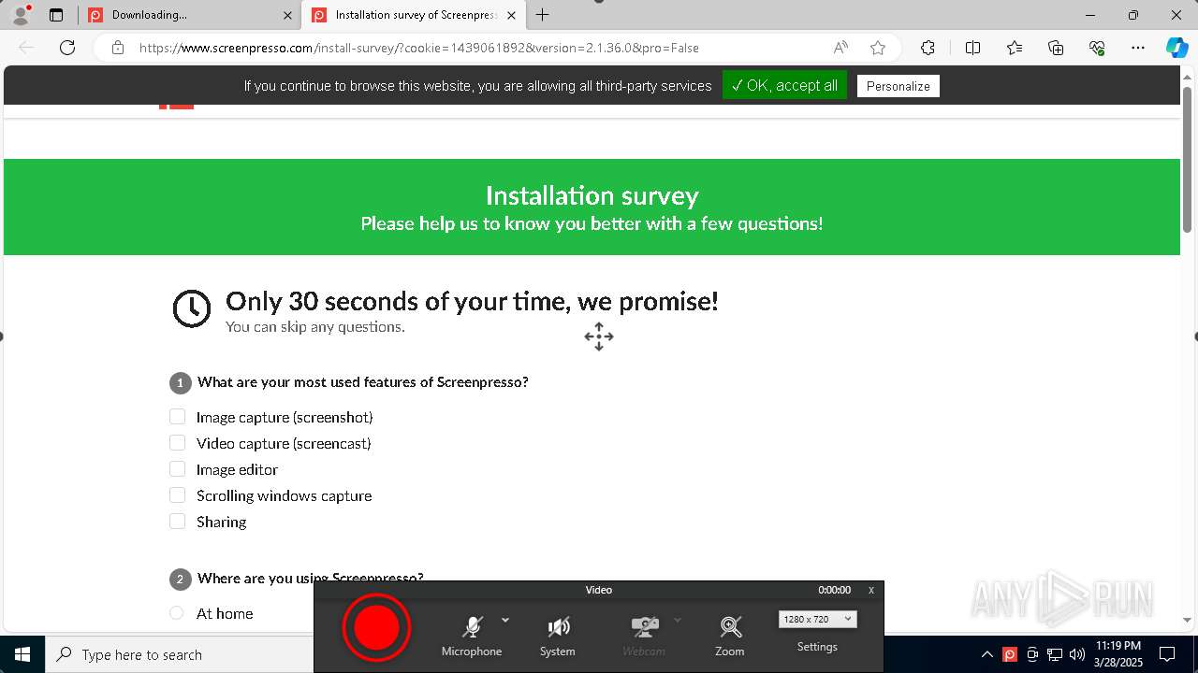This screenshot has height=673, width=1198.
Task: Open Browser essentials heart icon
Action: 1097,48
